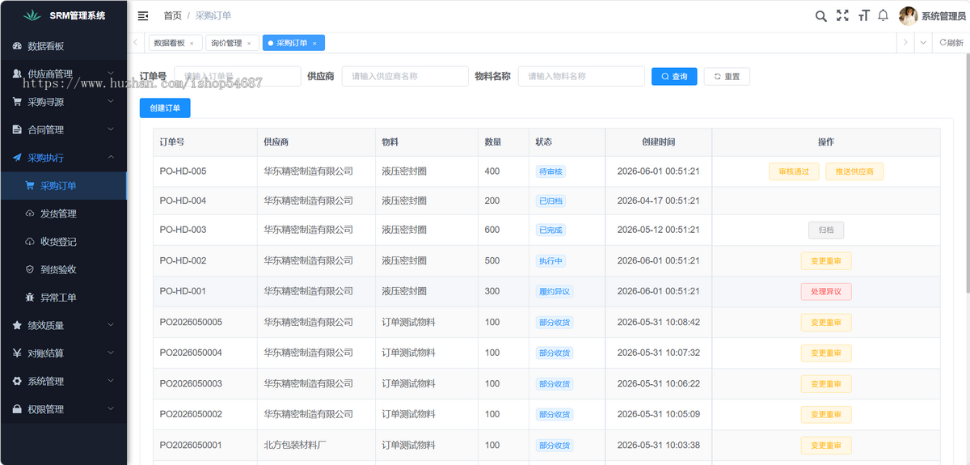Viewport: 970px width, 465px height.
Task: Open 收货登记 in the sidebar
Action: [x=63, y=241]
